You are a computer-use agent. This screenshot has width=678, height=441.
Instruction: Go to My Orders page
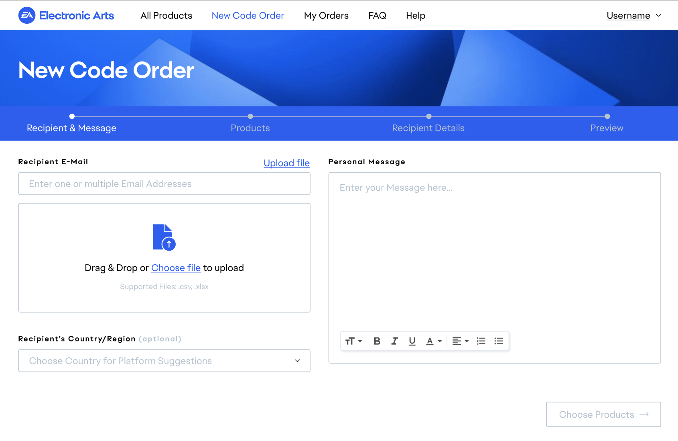(326, 16)
